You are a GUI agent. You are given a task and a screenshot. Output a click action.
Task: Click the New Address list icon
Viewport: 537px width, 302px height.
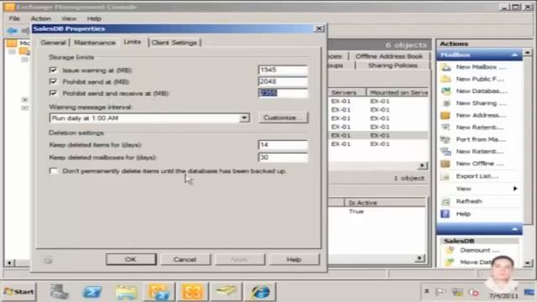coord(446,116)
